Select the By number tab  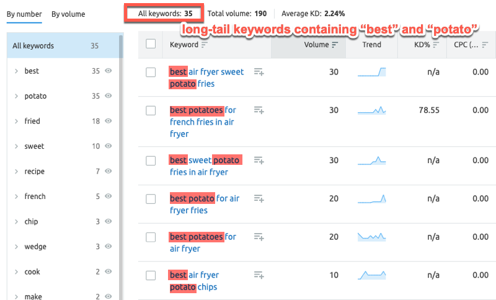[24, 14]
